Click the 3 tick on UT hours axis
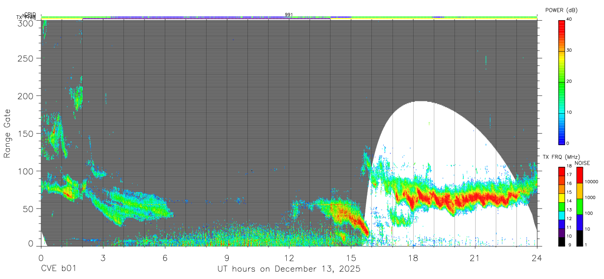604x279 pixels. [x=103, y=258]
